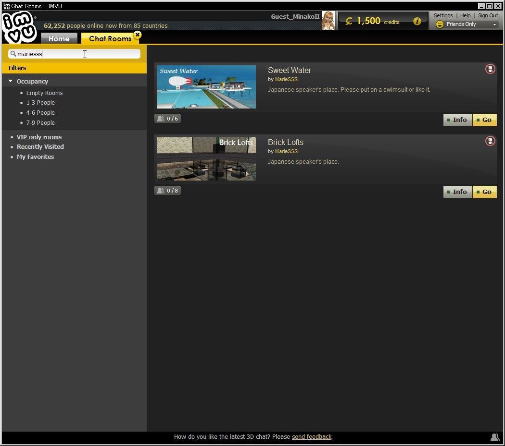Image resolution: width=505 pixels, height=446 pixels.
Task: Click the IMVU title bar application icon
Action: point(6,6)
